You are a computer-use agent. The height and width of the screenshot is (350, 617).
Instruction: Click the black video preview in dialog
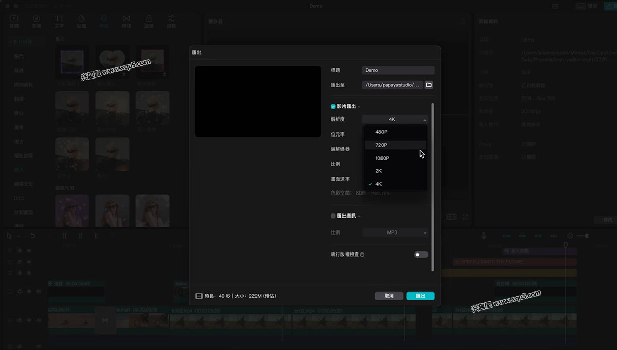tap(258, 101)
